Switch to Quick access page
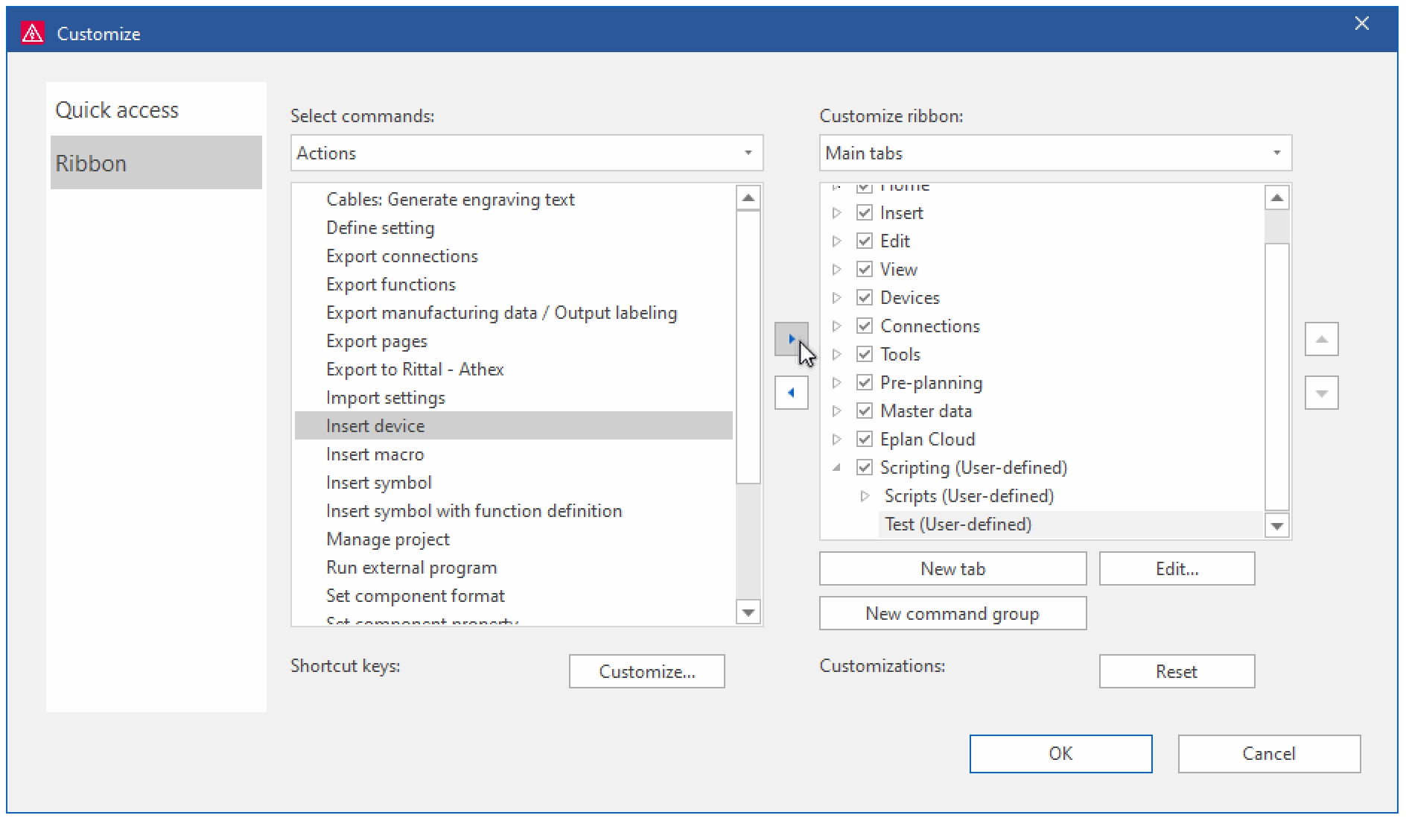 (x=156, y=110)
